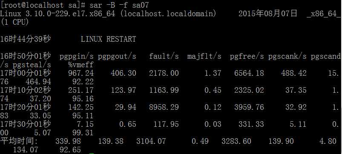Click the majflt value '0.45'
The image size is (342, 154).
point(213,90)
